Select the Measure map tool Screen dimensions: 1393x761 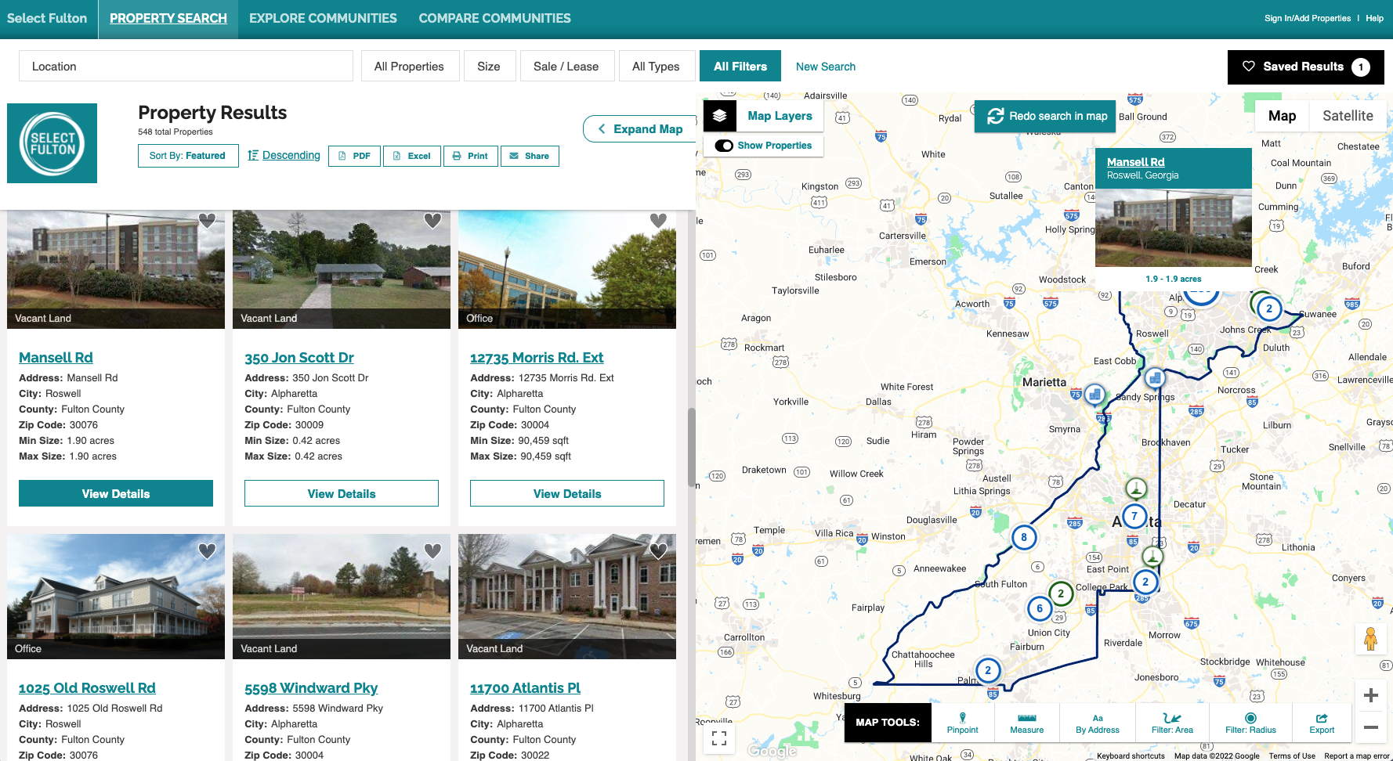pyautogui.click(x=1026, y=723)
